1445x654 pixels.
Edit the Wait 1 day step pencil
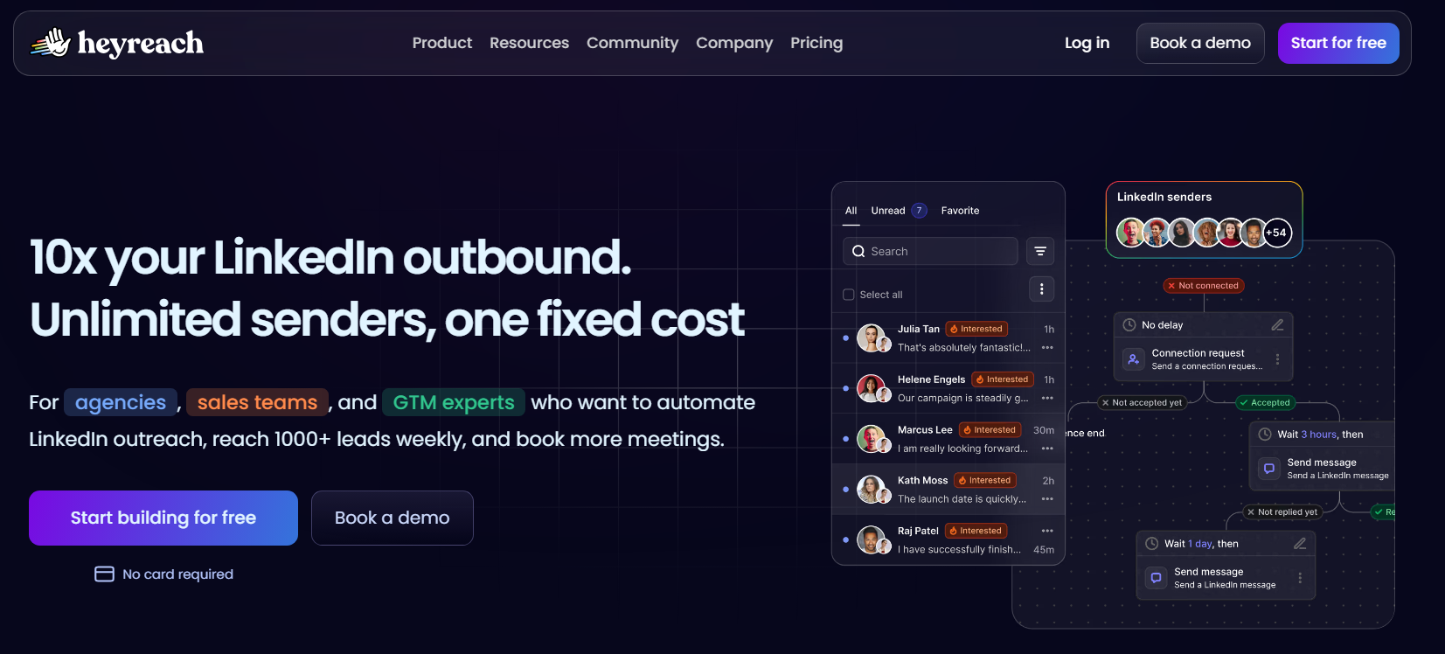(1300, 543)
